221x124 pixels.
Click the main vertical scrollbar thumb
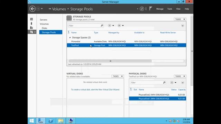pyautogui.click(x=192, y=51)
